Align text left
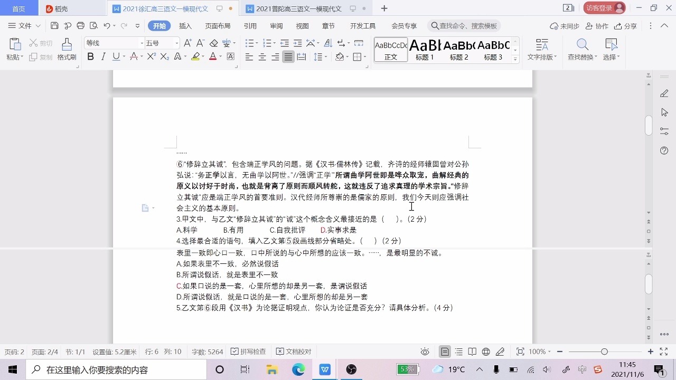 click(249, 56)
